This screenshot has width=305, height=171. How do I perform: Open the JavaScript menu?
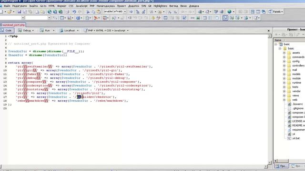click(x=81, y=6)
